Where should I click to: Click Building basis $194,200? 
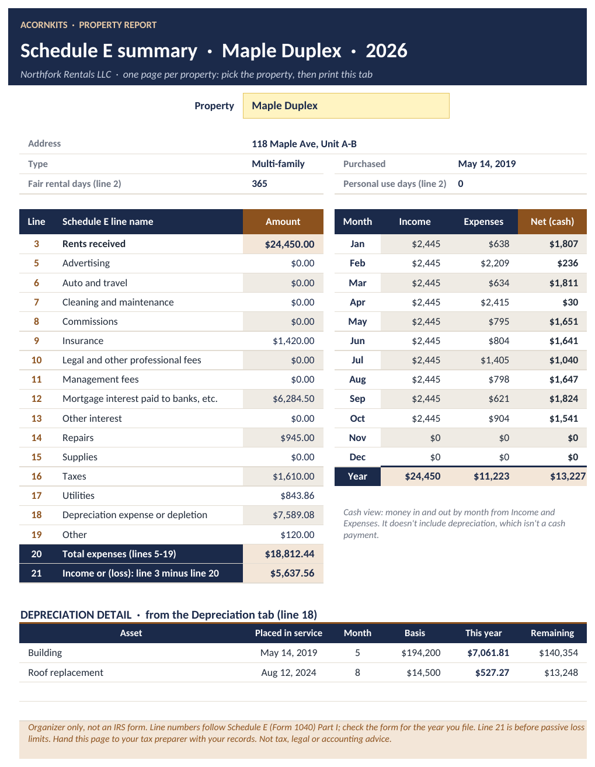click(x=421, y=653)
